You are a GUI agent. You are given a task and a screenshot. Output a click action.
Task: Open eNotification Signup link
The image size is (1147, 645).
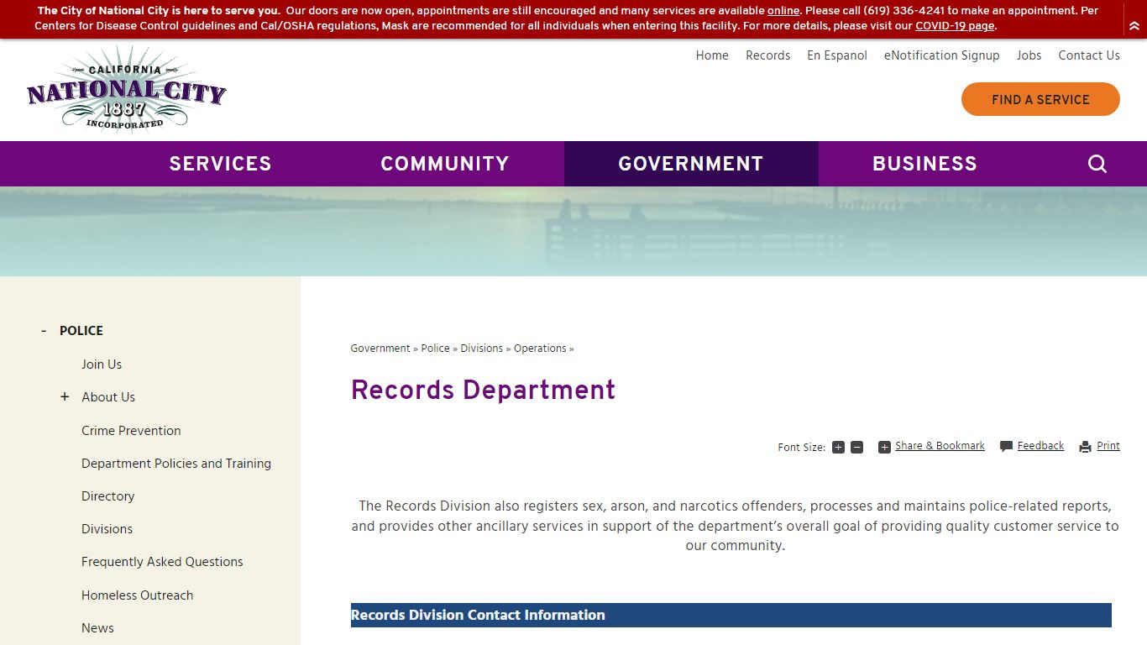click(942, 55)
